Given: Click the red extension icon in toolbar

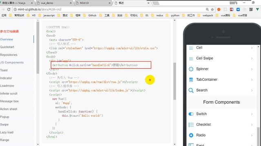Looking at the screenshot, I should pyautogui.click(x=232, y=9).
